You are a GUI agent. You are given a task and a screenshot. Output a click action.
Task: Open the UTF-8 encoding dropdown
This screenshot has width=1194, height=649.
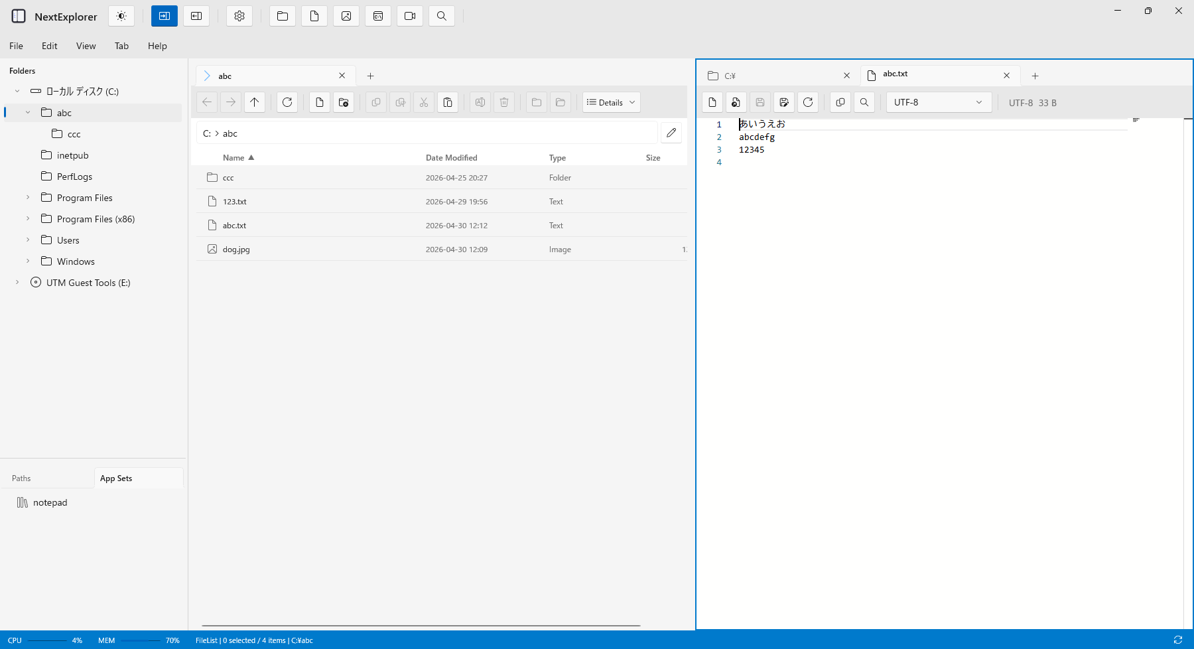tap(939, 102)
